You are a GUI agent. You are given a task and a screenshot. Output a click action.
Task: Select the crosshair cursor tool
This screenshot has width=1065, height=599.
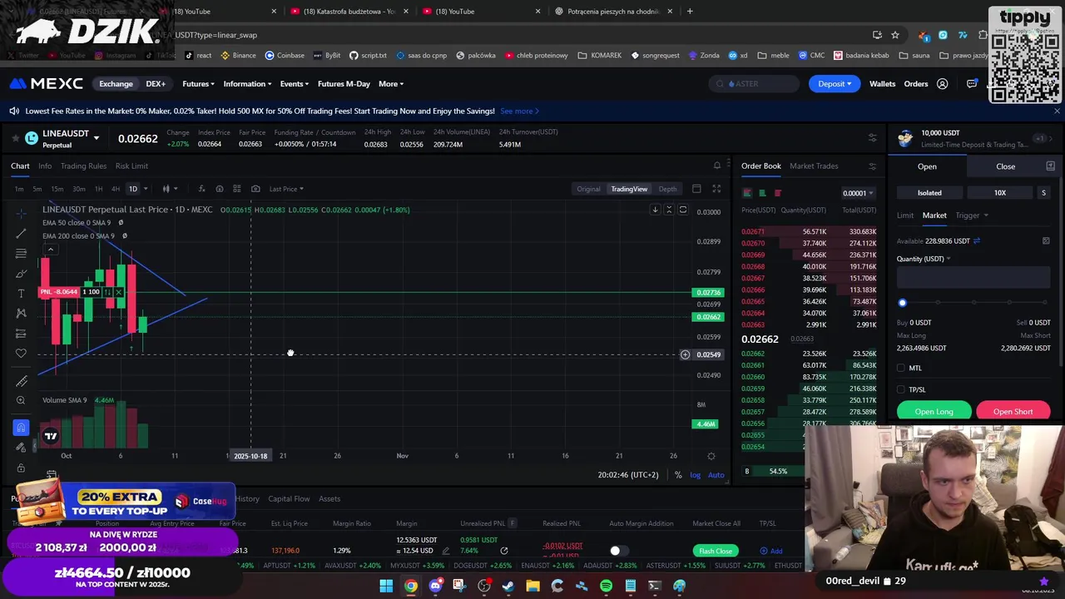[21, 214]
